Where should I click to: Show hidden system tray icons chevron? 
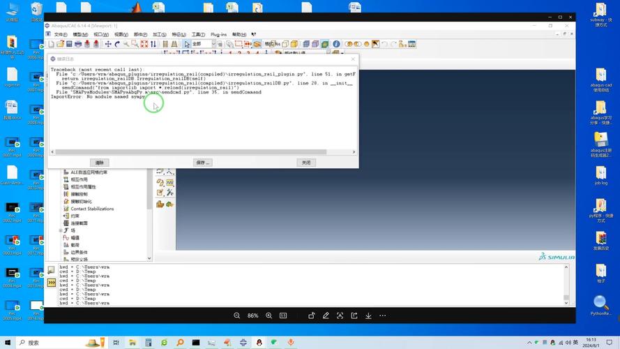pos(529,343)
